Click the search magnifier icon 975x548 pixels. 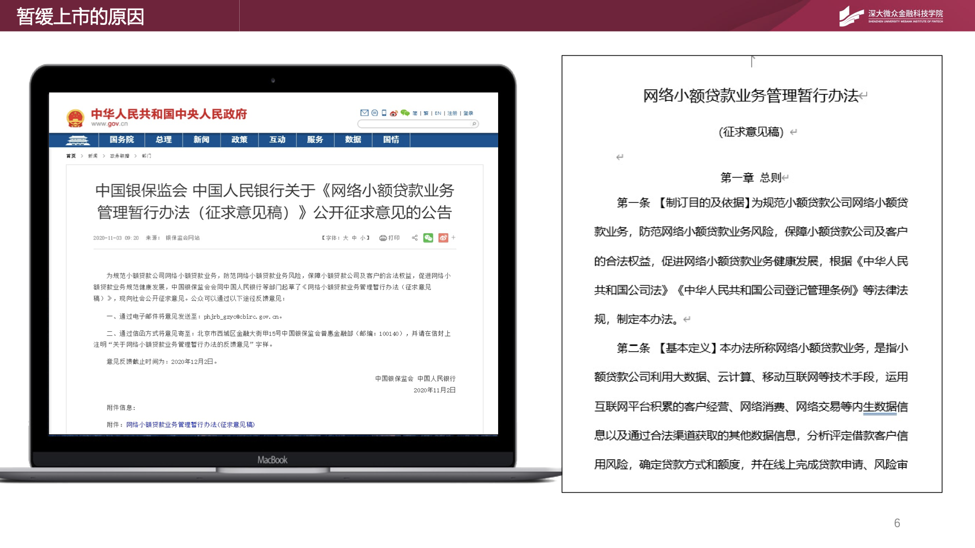point(474,124)
